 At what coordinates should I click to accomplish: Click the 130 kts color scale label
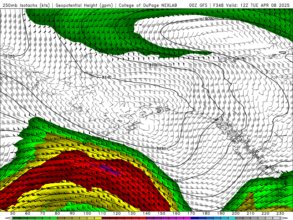pyautogui.click(x=132, y=213)
